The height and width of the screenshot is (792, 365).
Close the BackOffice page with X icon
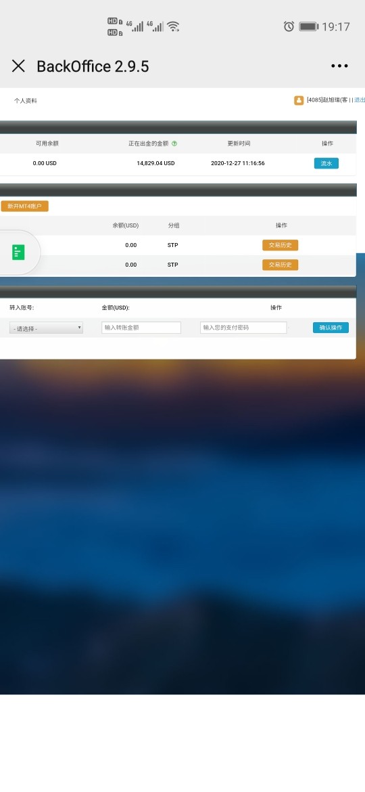[x=18, y=66]
